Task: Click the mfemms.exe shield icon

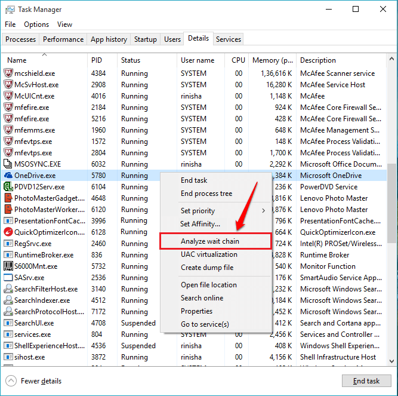Action: tap(8, 130)
